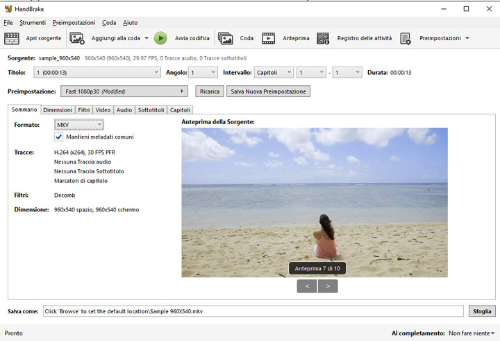This screenshot has width=500, height=341.
Task: Click the Anteprima preview icon
Action: click(x=268, y=38)
